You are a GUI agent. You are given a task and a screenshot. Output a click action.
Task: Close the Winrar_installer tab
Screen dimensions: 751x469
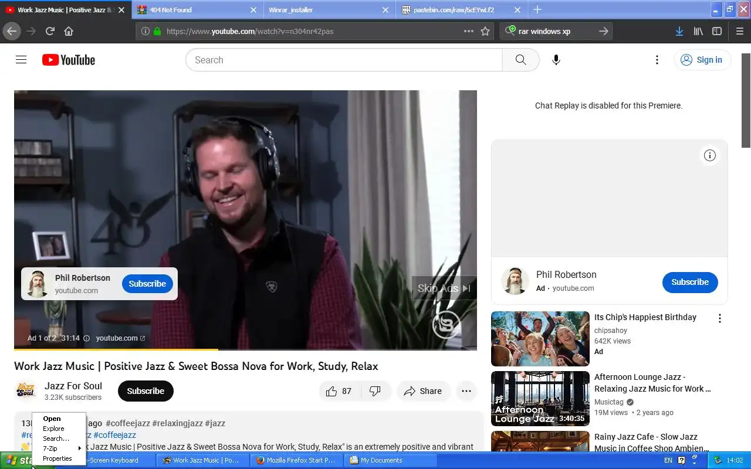385,9
